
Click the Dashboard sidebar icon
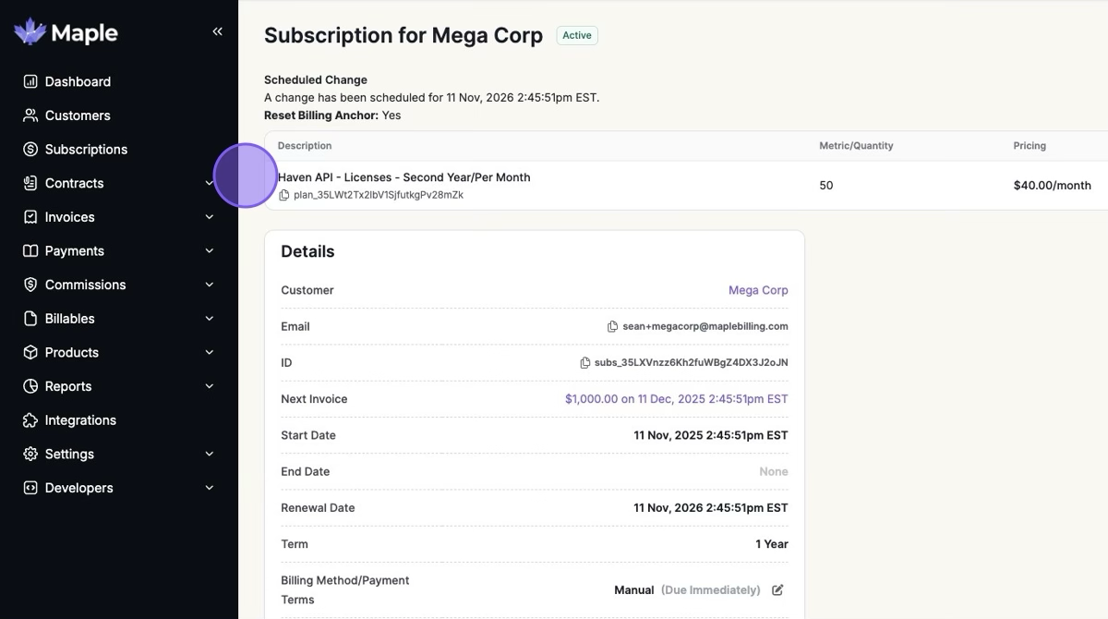(30, 81)
